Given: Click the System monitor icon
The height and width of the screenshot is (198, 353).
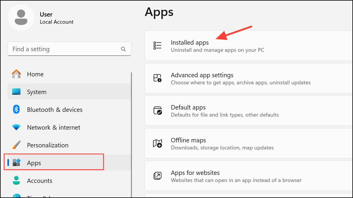Looking at the screenshot, I should click(x=16, y=91).
